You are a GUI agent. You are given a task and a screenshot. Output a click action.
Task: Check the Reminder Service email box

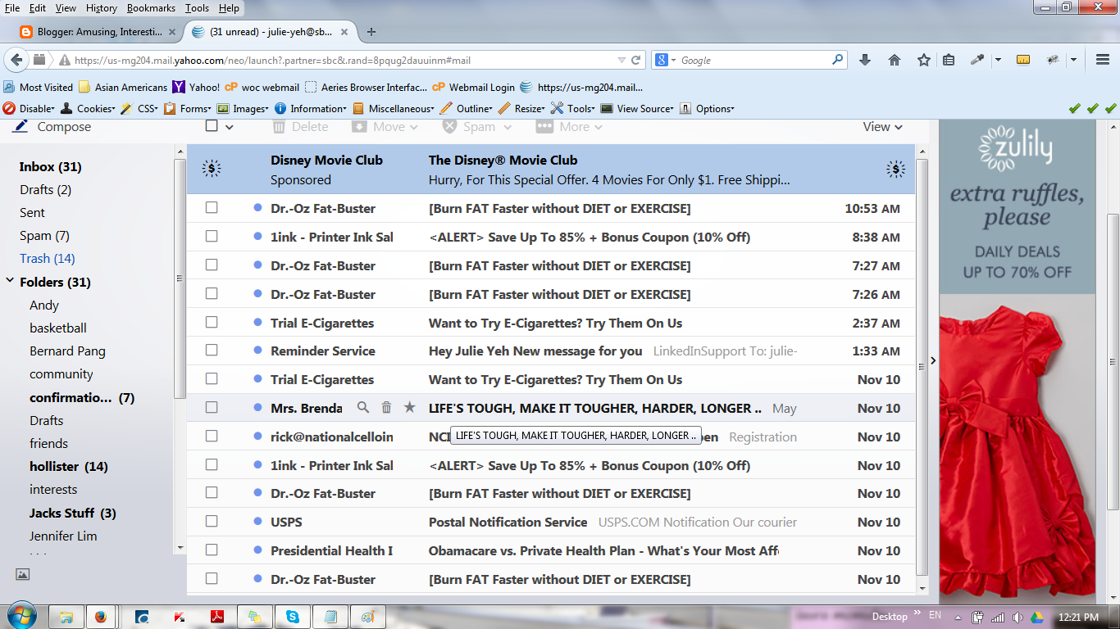tap(212, 351)
